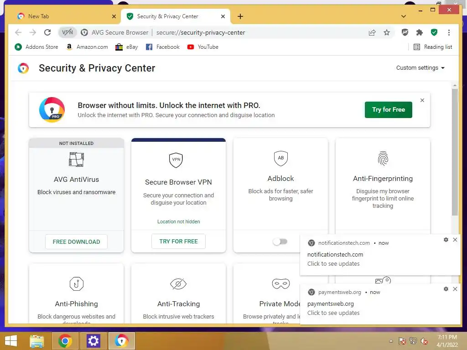
Task: Open settings gear on paymentsweb.org notification
Action: [x=446, y=289]
